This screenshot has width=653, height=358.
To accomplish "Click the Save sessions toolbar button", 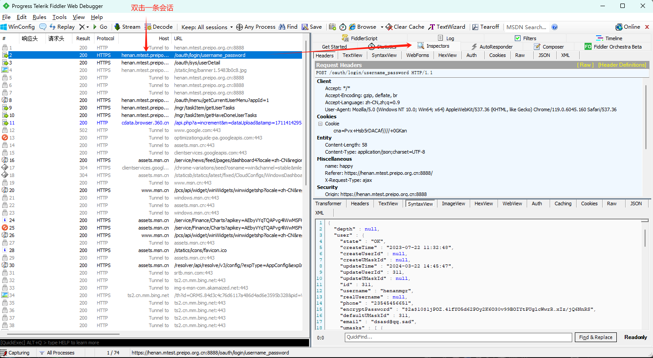I will pos(311,27).
